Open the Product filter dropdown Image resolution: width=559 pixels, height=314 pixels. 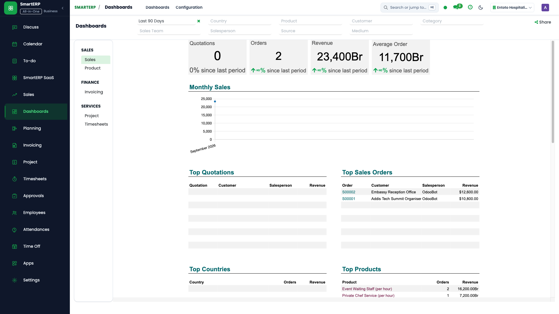point(310,21)
